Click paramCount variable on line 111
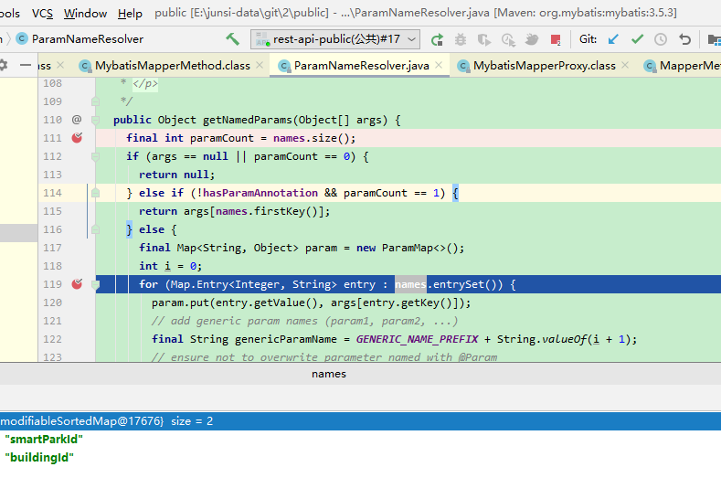 (x=222, y=138)
